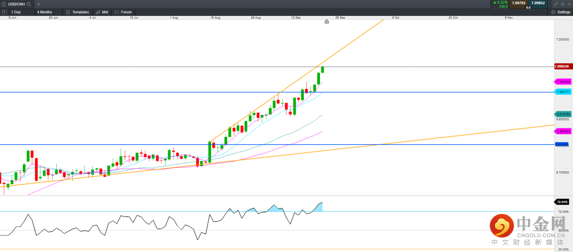Select the cyan price tag at 7.002771
Image resolution: width=573 pixels, height=252 pixels.
562,92
